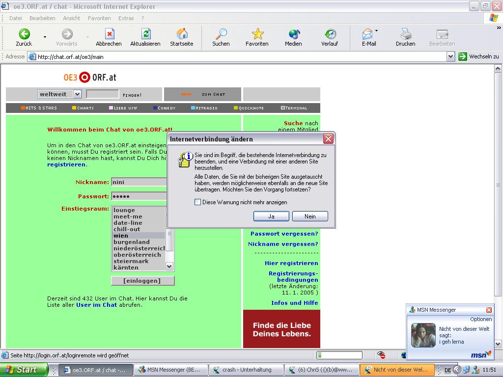Viewport: 503px width, 377px height.
Task: Click the [einloggen] button
Action: (x=142, y=281)
